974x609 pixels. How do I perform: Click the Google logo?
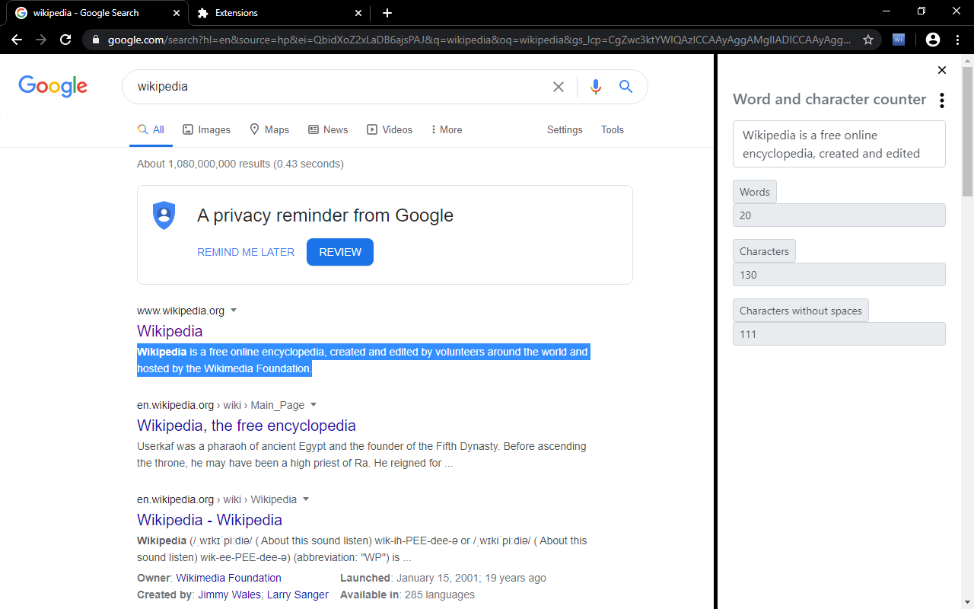coord(53,86)
